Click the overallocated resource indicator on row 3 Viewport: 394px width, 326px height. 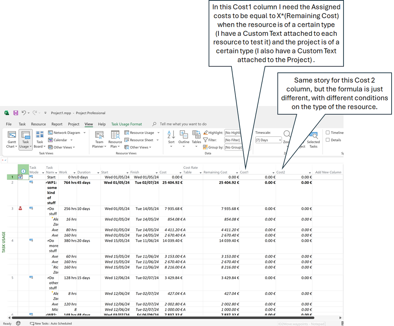21,208
